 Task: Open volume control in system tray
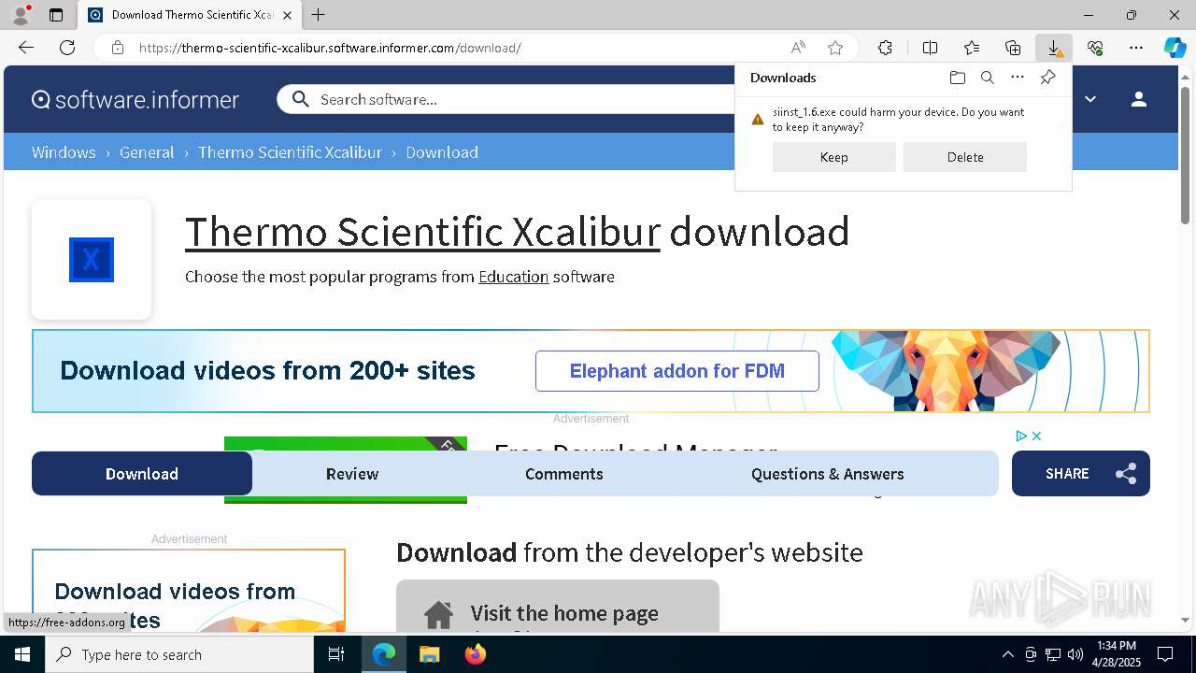(1075, 654)
